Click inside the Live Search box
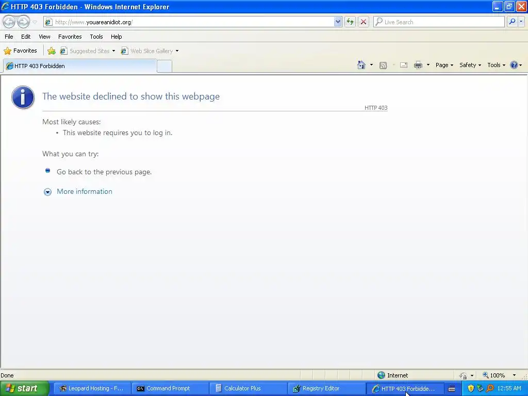528x396 pixels. [x=439, y=22]
